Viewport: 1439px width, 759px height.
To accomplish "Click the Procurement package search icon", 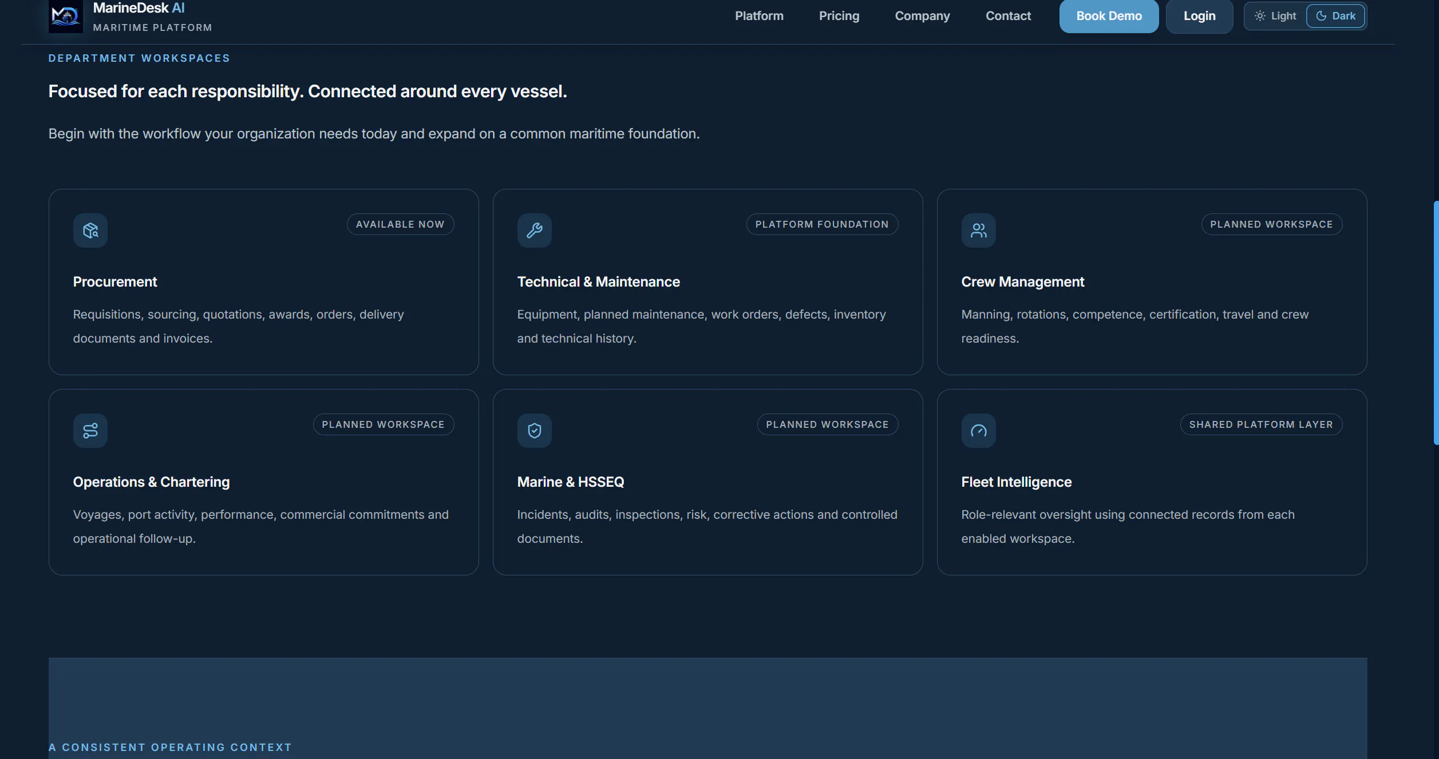I will tap(90, 231).
